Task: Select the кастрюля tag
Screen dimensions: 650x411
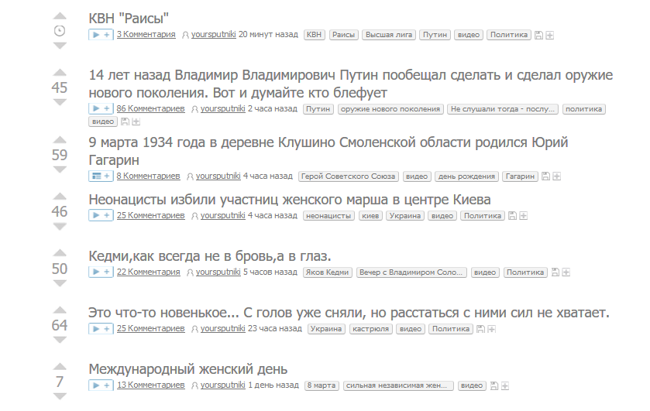Action: [370, 329]
